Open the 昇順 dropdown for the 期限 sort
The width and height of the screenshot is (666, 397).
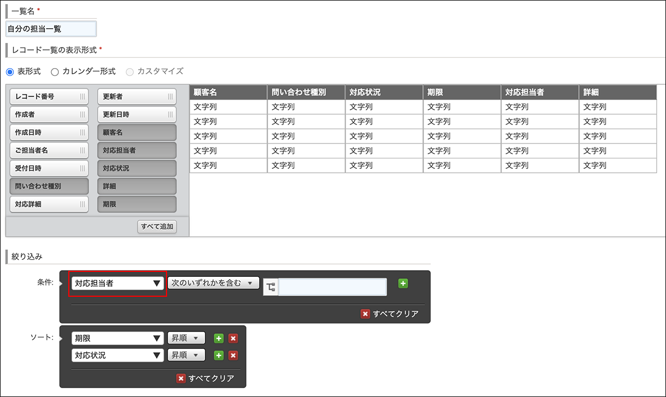(185, 338)
